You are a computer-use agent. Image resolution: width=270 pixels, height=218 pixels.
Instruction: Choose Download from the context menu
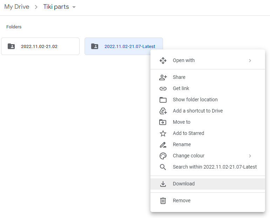point(184,184)
